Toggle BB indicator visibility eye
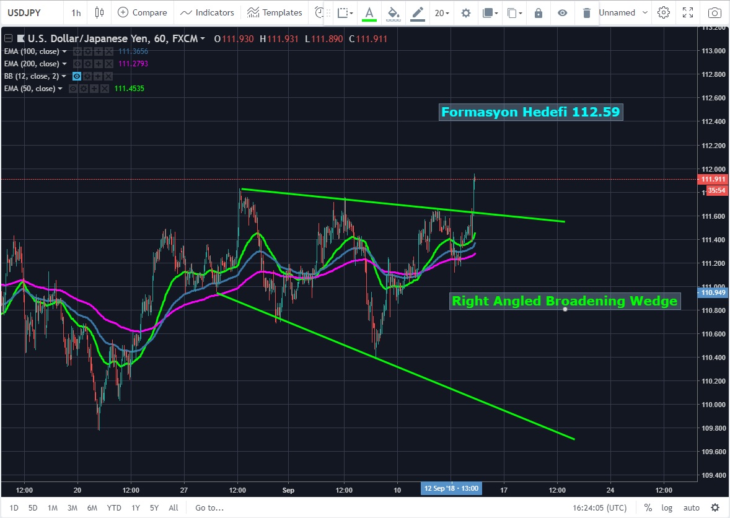This screenshot has height=518, width=730. [77, 76]
